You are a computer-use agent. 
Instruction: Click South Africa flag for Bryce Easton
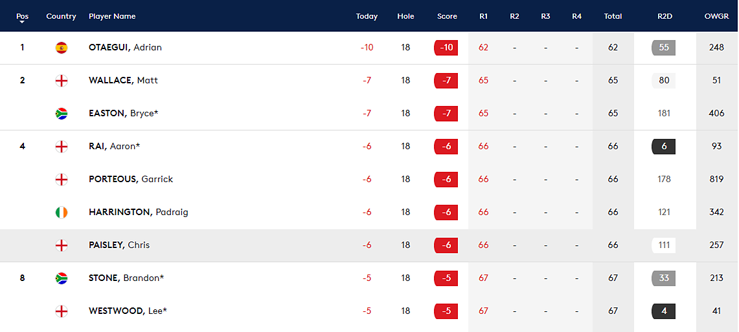coord(62,113)
